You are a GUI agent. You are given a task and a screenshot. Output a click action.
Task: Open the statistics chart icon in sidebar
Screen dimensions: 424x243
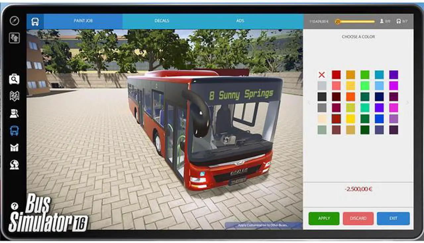pyautogui.click(x=14, y=147)
